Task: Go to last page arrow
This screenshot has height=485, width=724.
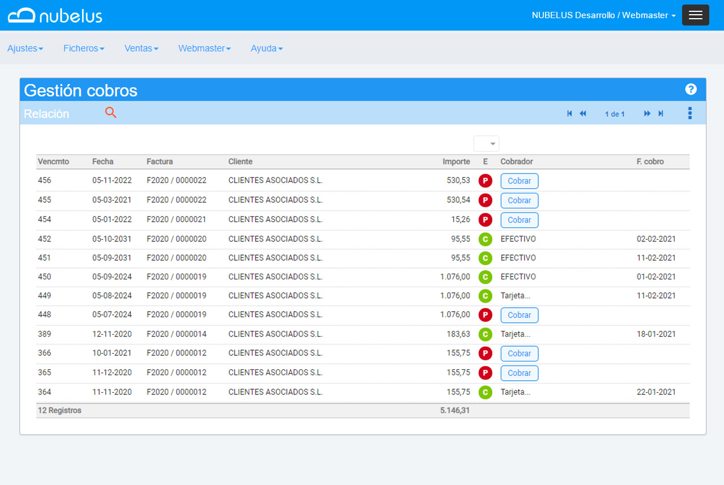Action: pos(661,114)
